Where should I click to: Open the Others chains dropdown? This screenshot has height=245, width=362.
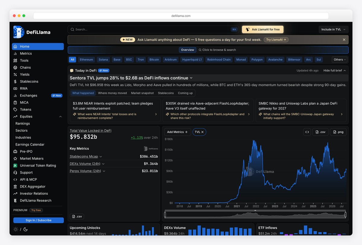tap(340, 60)
